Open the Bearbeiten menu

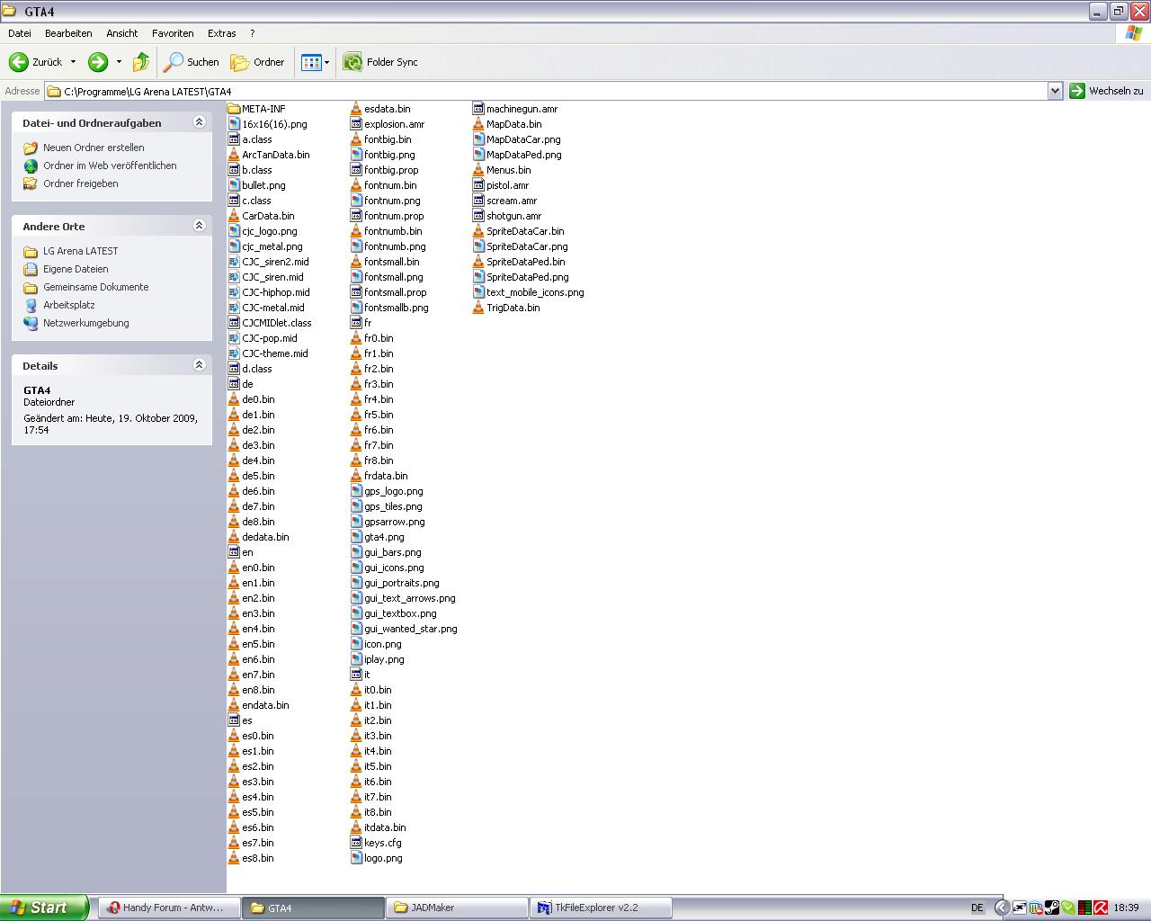click(68, 33)
